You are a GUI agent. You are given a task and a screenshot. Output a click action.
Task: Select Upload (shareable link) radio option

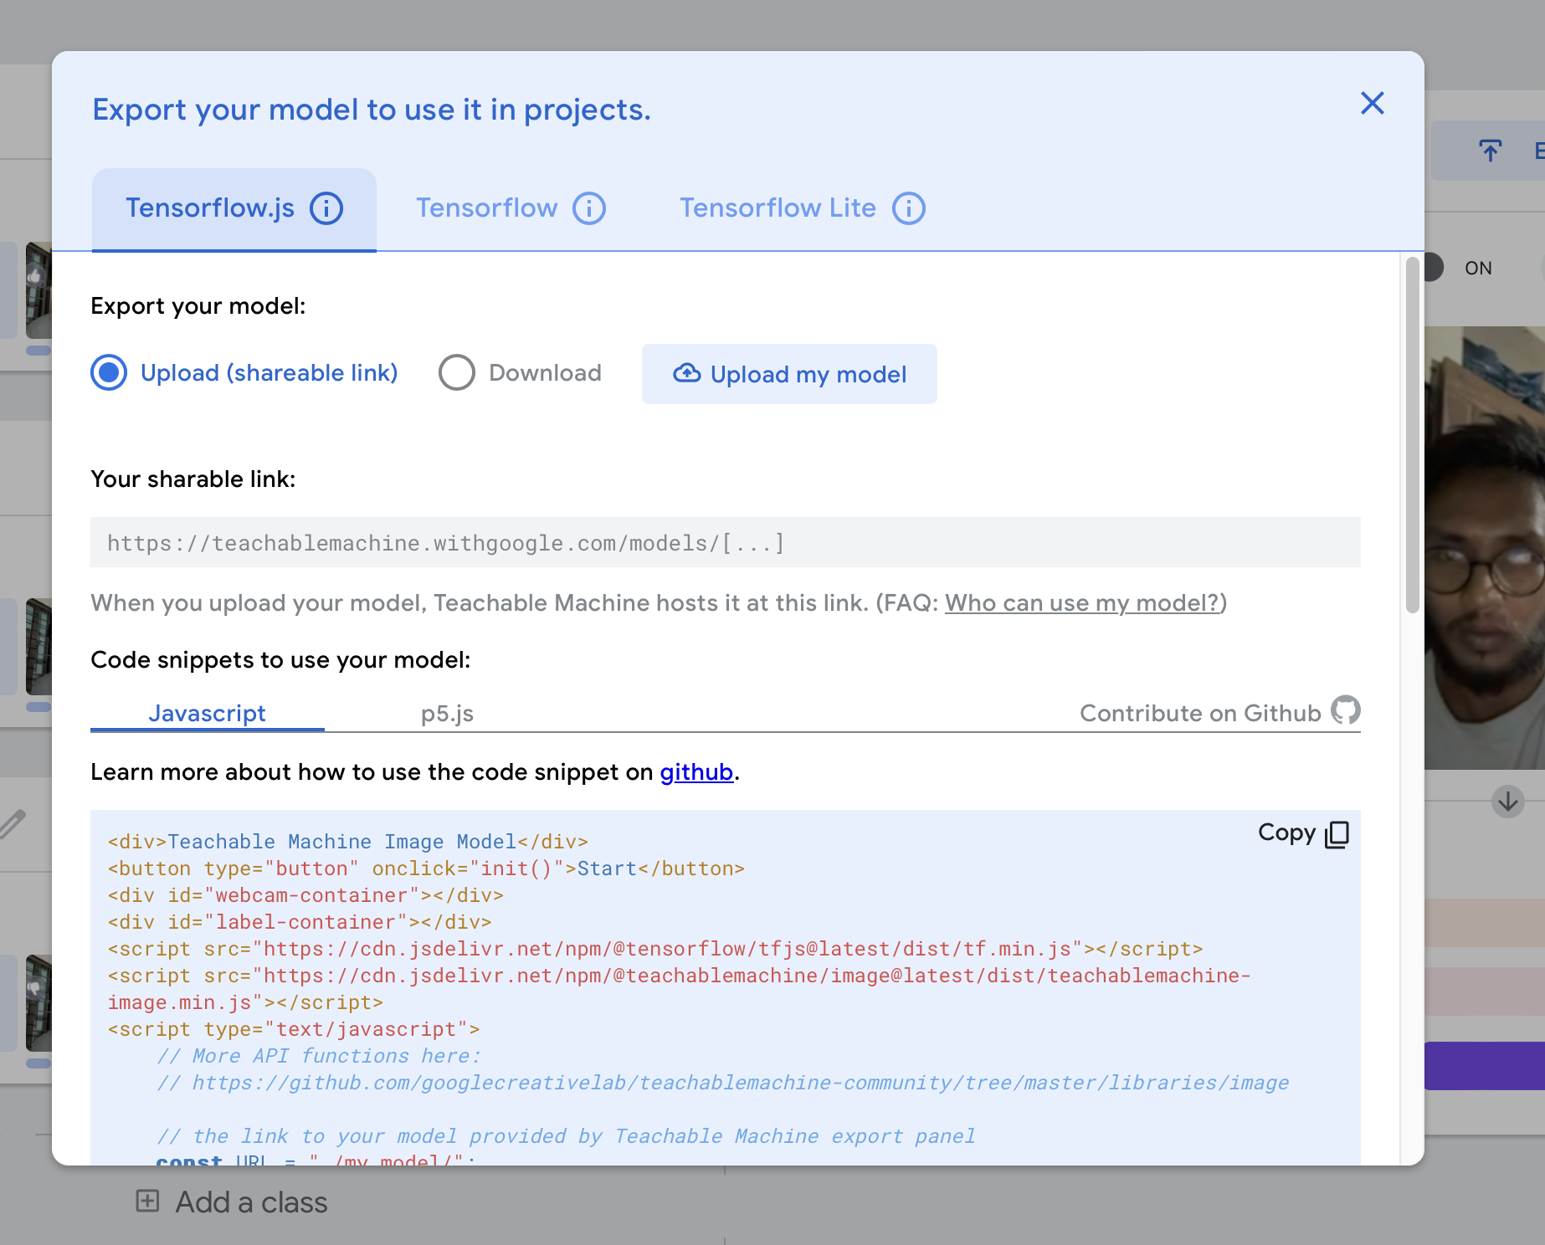(110, 373)
